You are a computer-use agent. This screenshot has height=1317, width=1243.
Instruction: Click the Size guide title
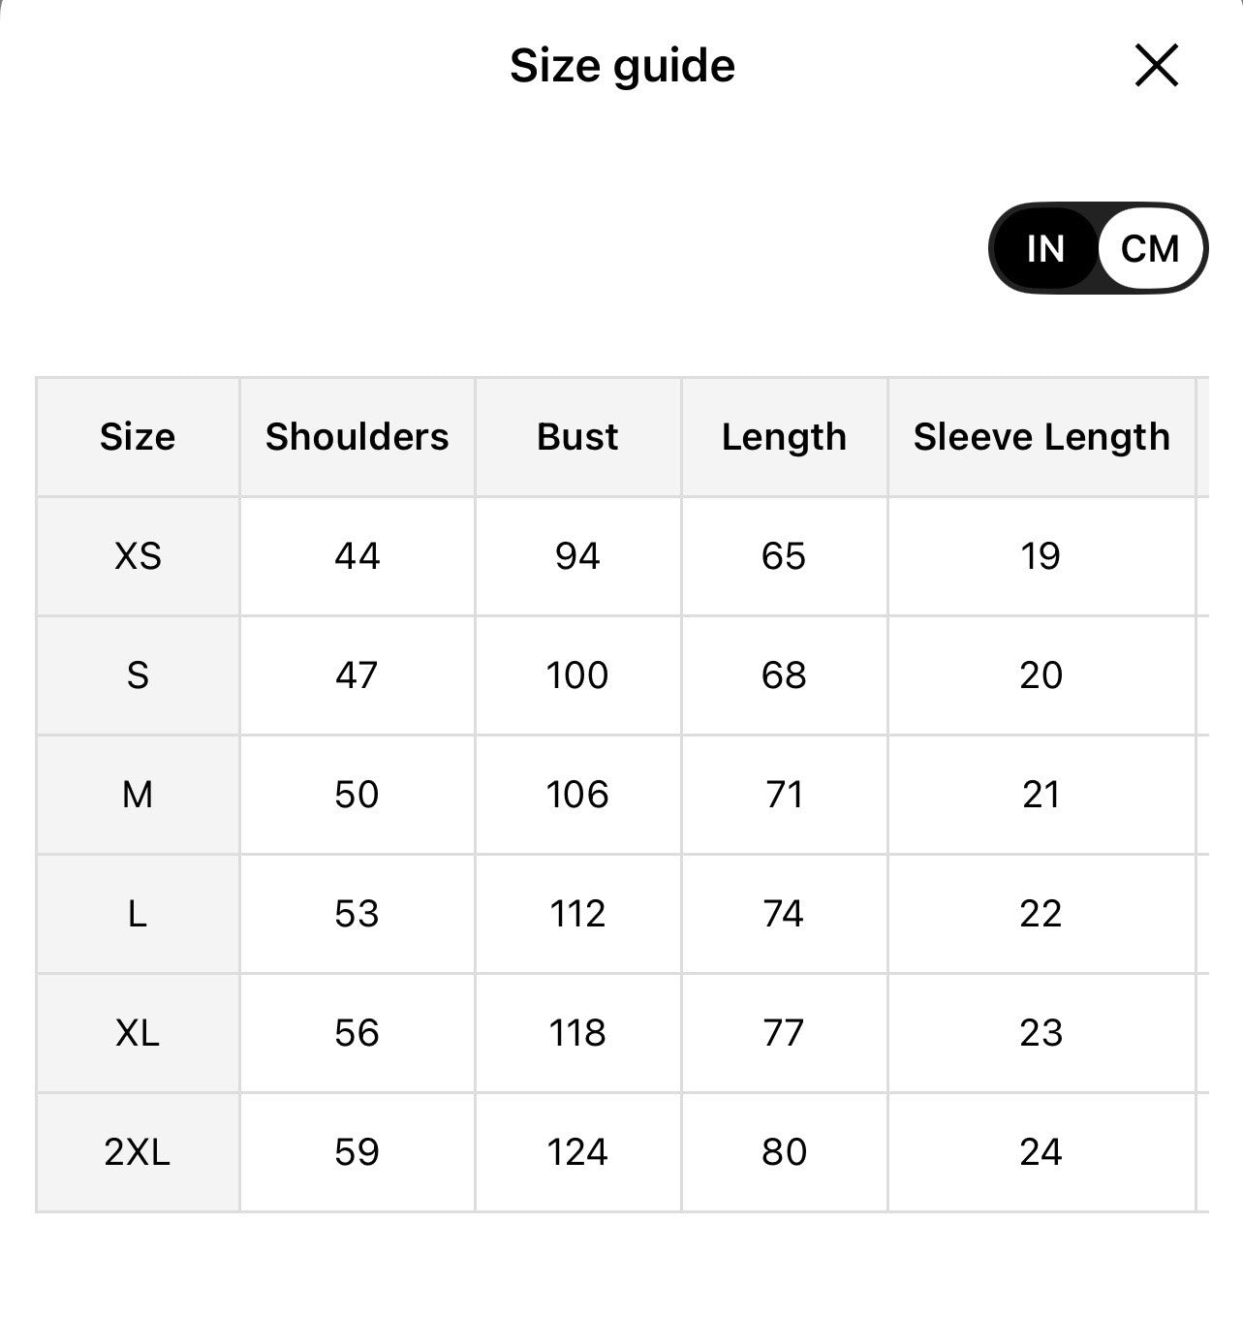coord(622,66)
